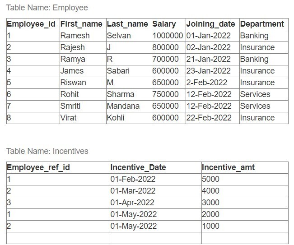This screenshot has width=294, height=245.
Task: Click the Department column header
Action: pos(262,24)
